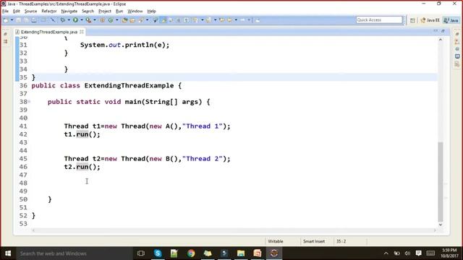Expand the Run configurations dropdown arrow
The height and width of the screenshot is (260, 463).
point(82,20)
